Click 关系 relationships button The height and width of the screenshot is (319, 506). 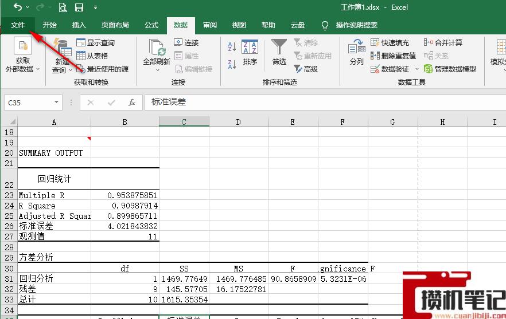tap(436, 56)
